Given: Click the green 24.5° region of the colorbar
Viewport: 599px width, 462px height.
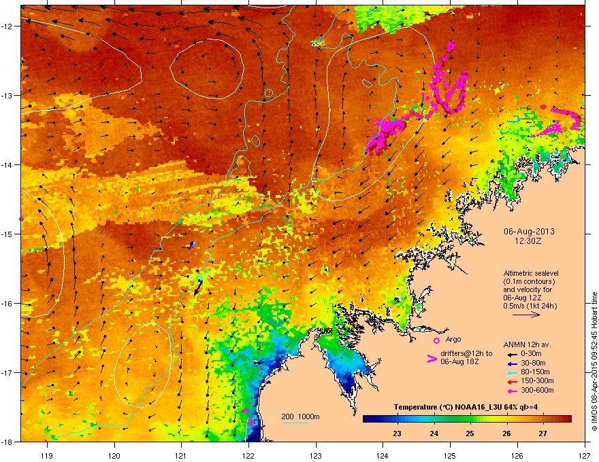Looking at the screenshot, I should [451, 419].
